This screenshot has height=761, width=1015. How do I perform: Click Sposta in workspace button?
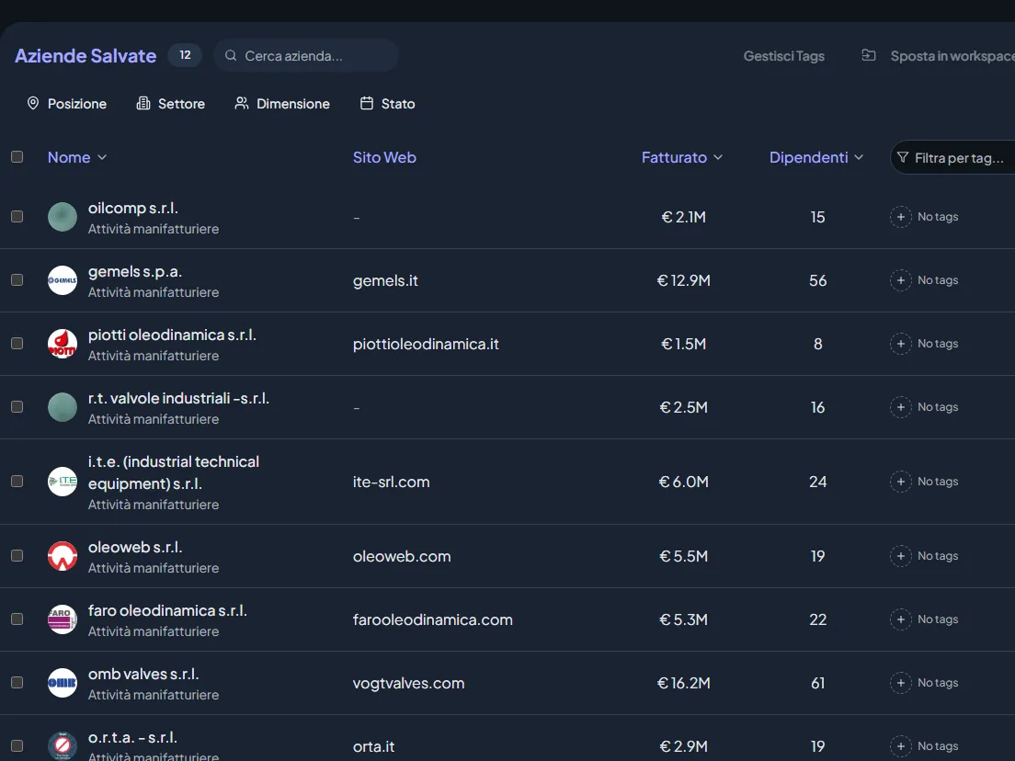tap(938, 56)
